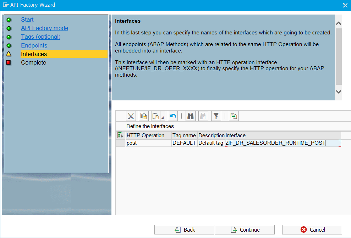Open Find with the binoculars icon
This screenshot has width=351, height=238.
pos(191,116)
